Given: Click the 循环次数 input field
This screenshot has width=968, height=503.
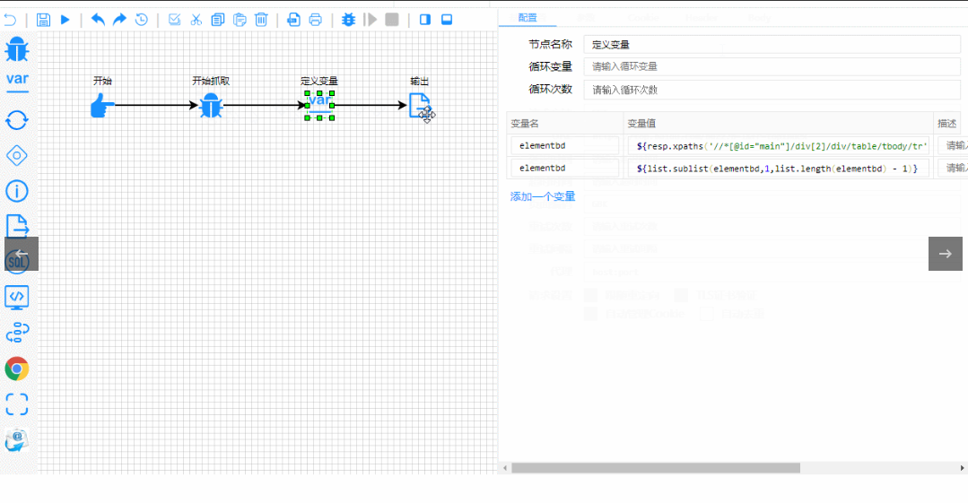Looking at the screenshot, I should (x=772, y=90).
